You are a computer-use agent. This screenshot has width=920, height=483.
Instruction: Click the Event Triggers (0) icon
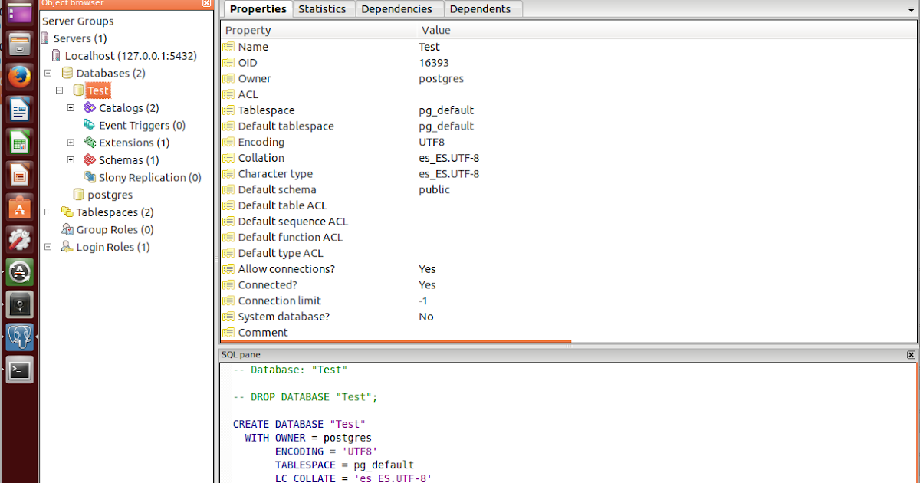coord(90,126)
